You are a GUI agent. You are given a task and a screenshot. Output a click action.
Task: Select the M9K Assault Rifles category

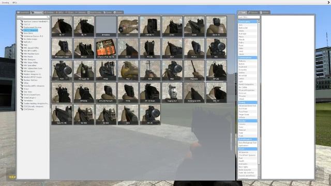[31, 48]
